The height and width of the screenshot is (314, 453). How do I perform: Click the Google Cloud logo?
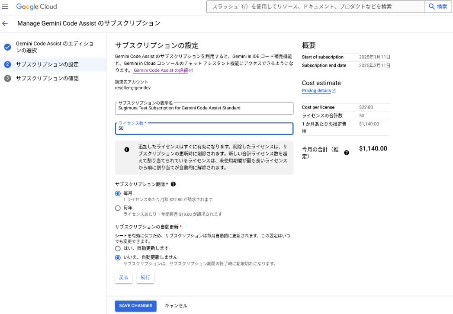click(x=36, y=7)
